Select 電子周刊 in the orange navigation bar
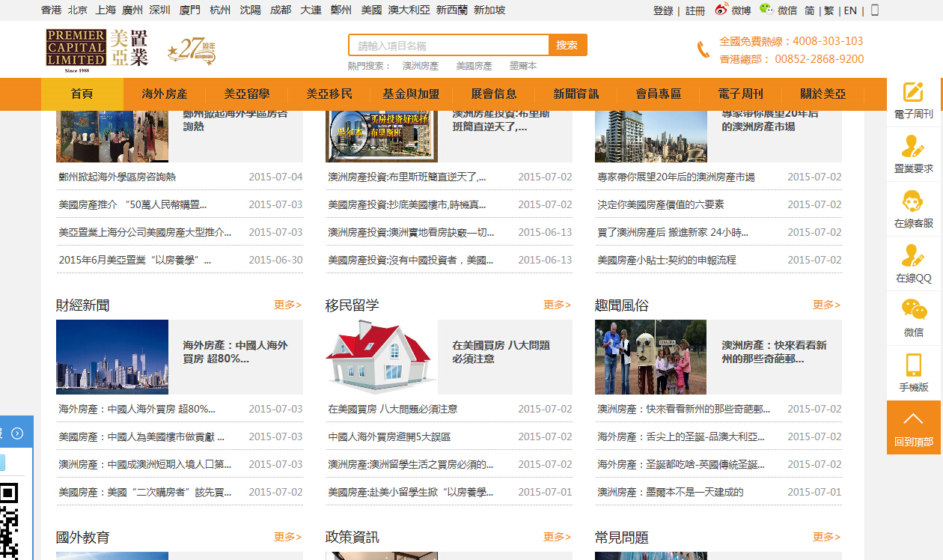The height and width of the screenshot is (560, 943). tap(741, 94)
